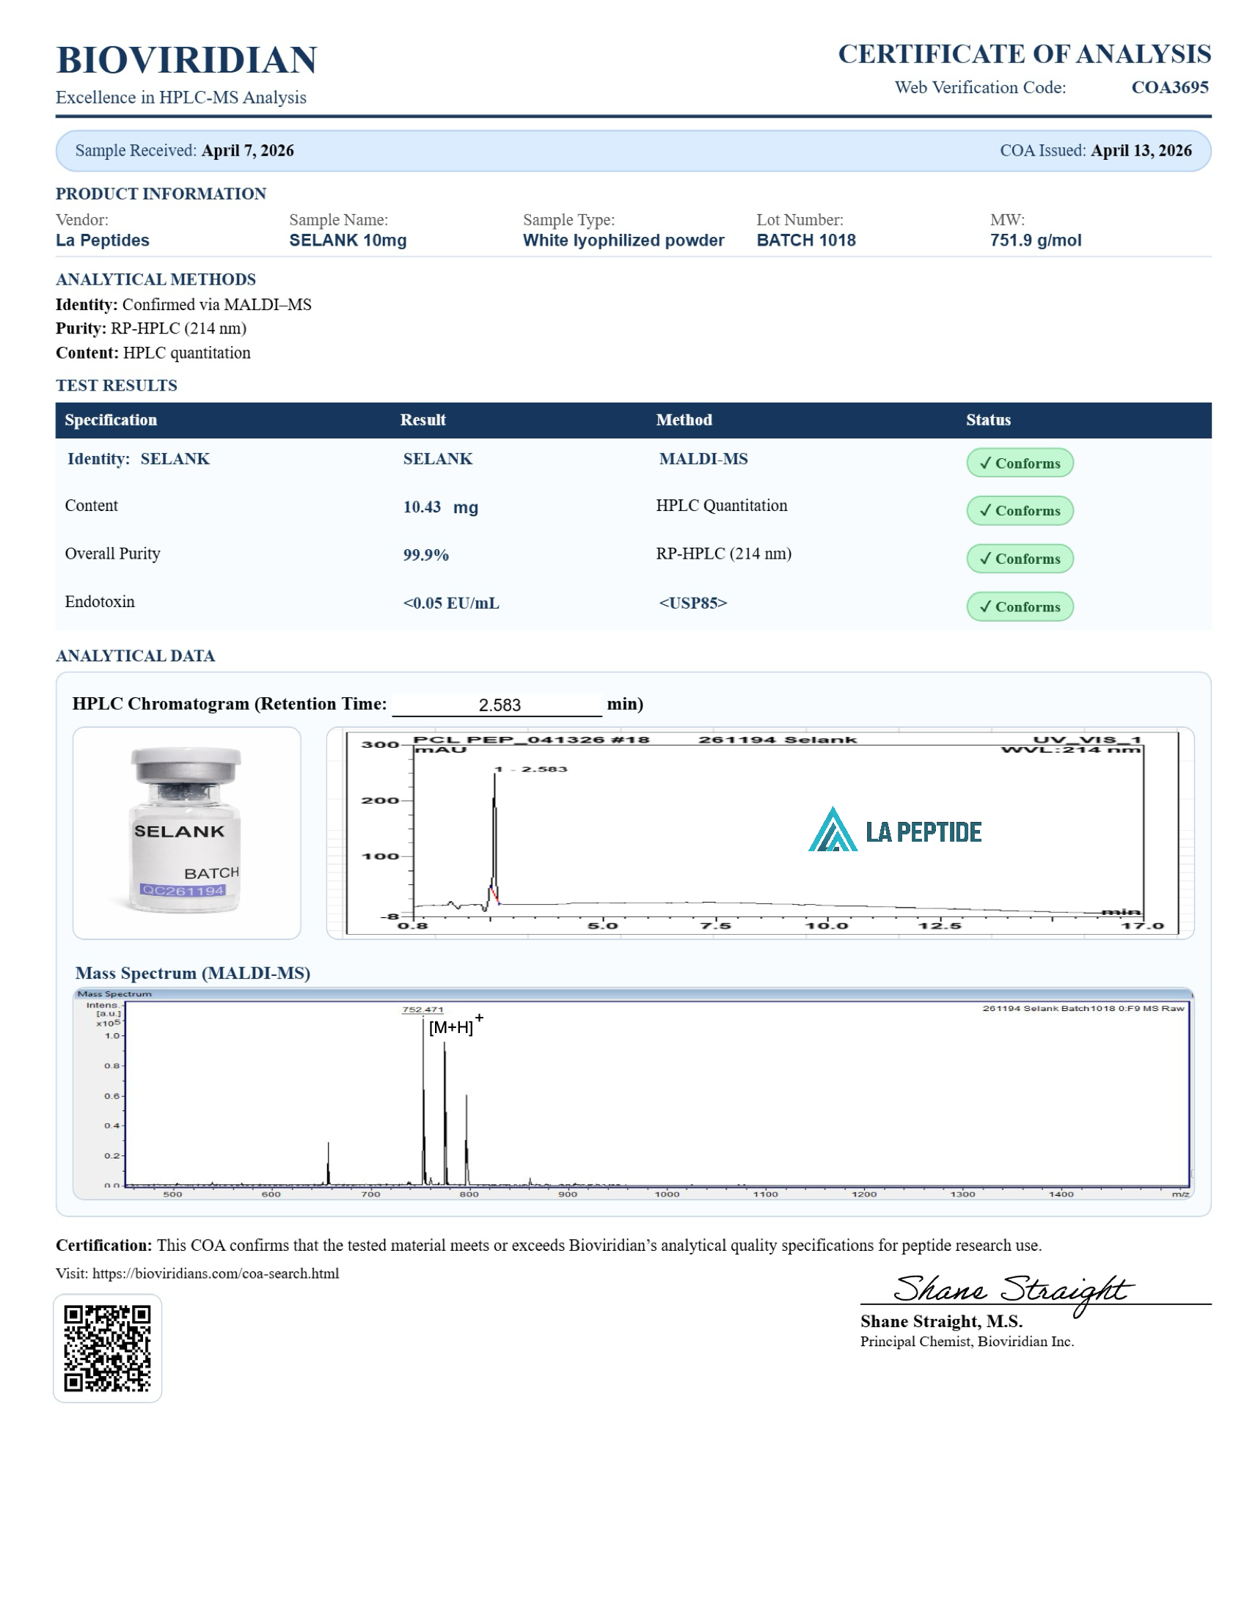
Task: Click the LA PEPTIDE logo in chromatogram
Action: coord(895,831)
